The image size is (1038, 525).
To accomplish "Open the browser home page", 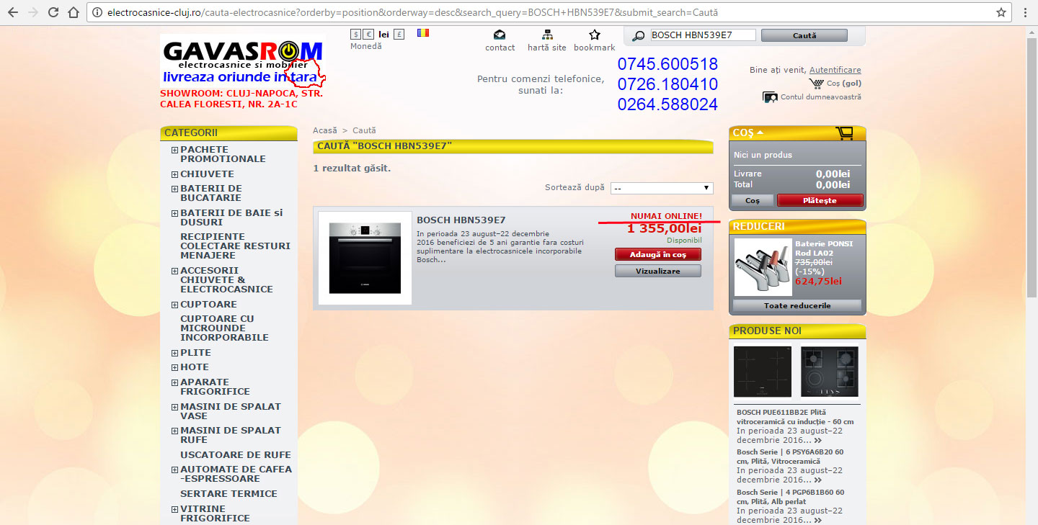I will pos(73,12).
